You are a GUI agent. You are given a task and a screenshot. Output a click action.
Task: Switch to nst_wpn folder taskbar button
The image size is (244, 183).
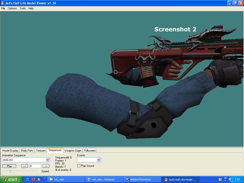pos(66,180)
